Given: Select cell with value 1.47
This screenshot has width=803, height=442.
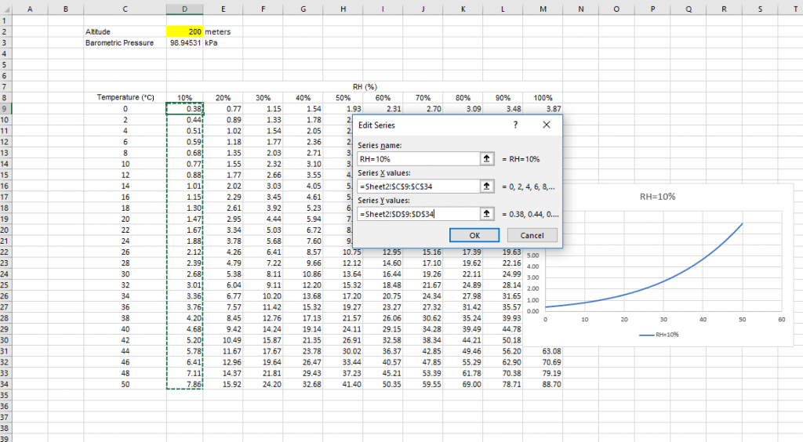Looking at the screenshot, I should (184, 219).
